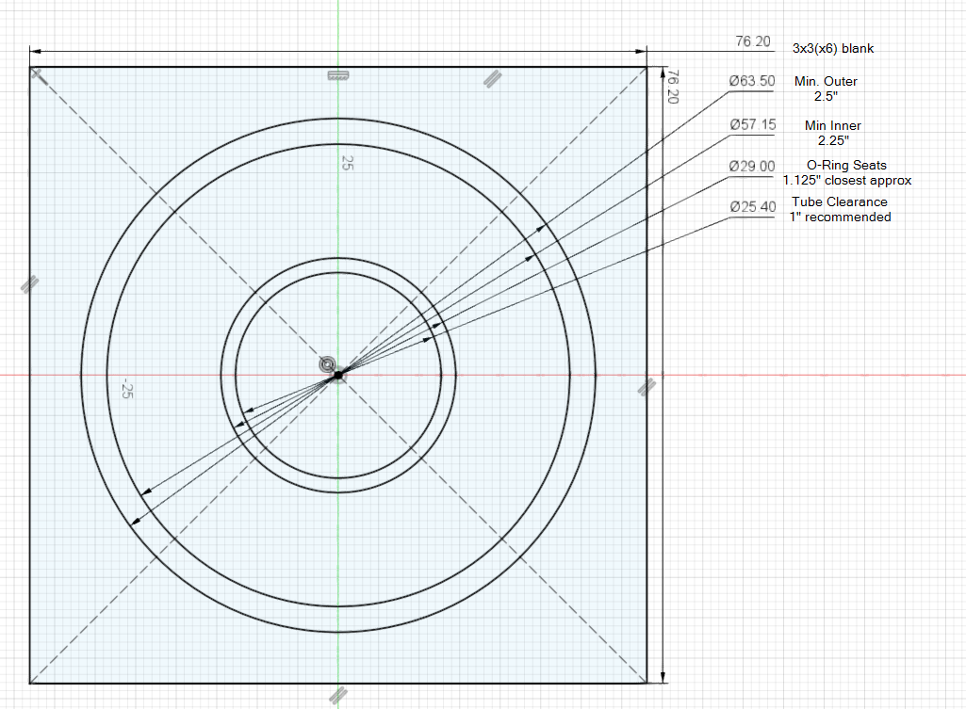Click the Ø25.40 diameter dimension value
This screenshot has width=966, height=709.
pyautogui.click(x=752, y=207)
